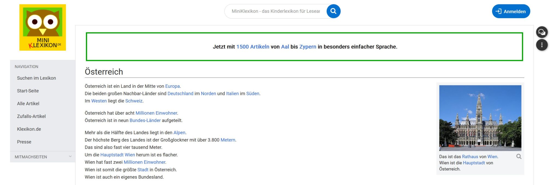
Task: Open the three-dot more options menu
Action: [x=542, y=45]
